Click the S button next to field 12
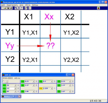The height and width of the screenshot is (103, 108). [x=73, y=85]
